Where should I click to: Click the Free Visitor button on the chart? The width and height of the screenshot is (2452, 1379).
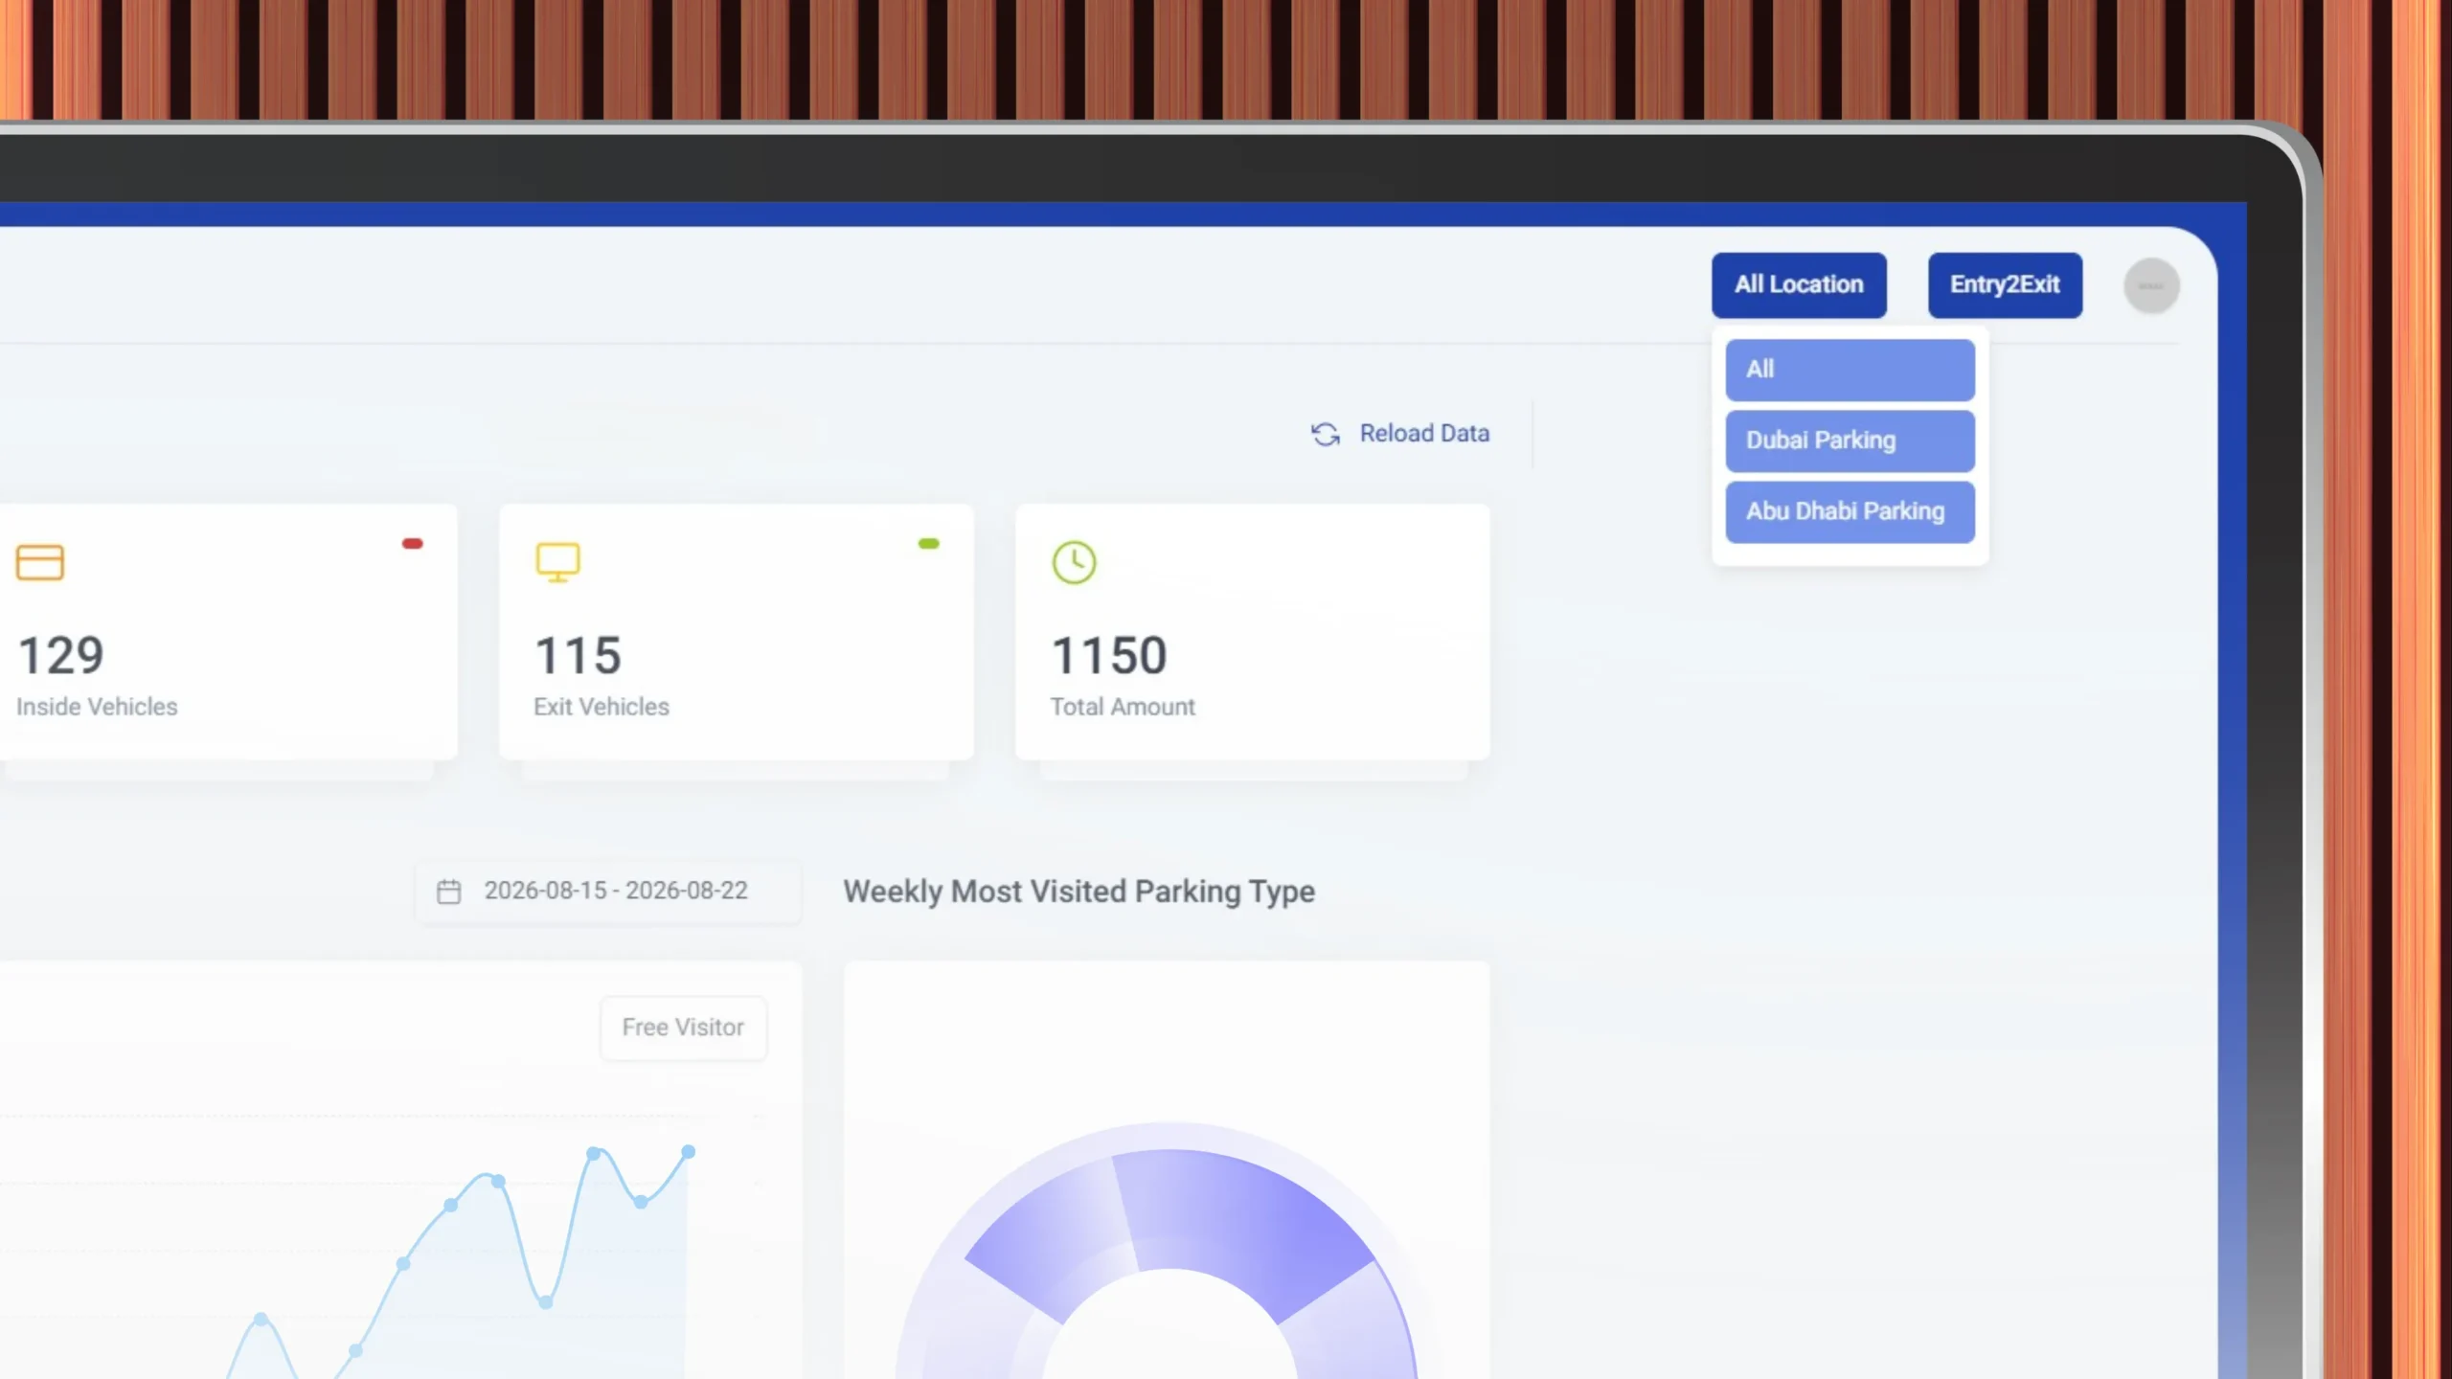(x=683, y=1028)
